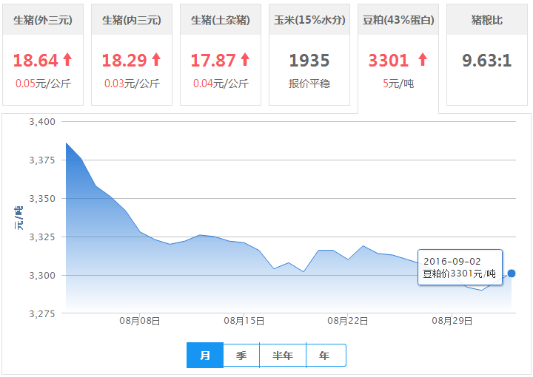The width and height of the screenshot is (533, 377).
Task: Click the 1935 corn price value
Action: 309,61
